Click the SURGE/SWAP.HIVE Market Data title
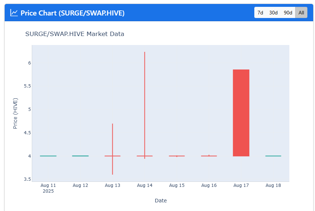 click(x=75, y=34)
